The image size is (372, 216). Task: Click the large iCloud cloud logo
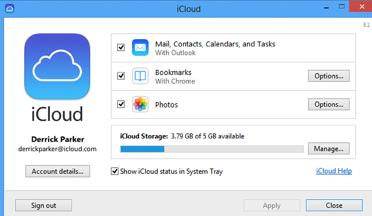(x=57, y=66)
